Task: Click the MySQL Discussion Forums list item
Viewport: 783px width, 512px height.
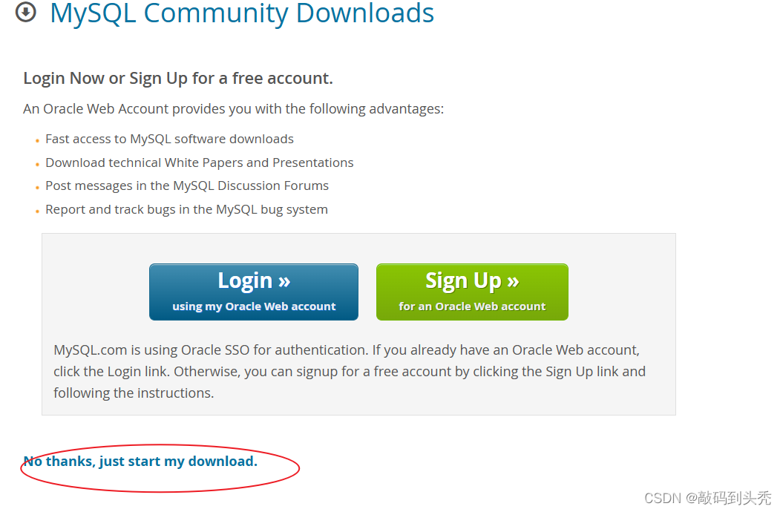Action: coord(187,186)
